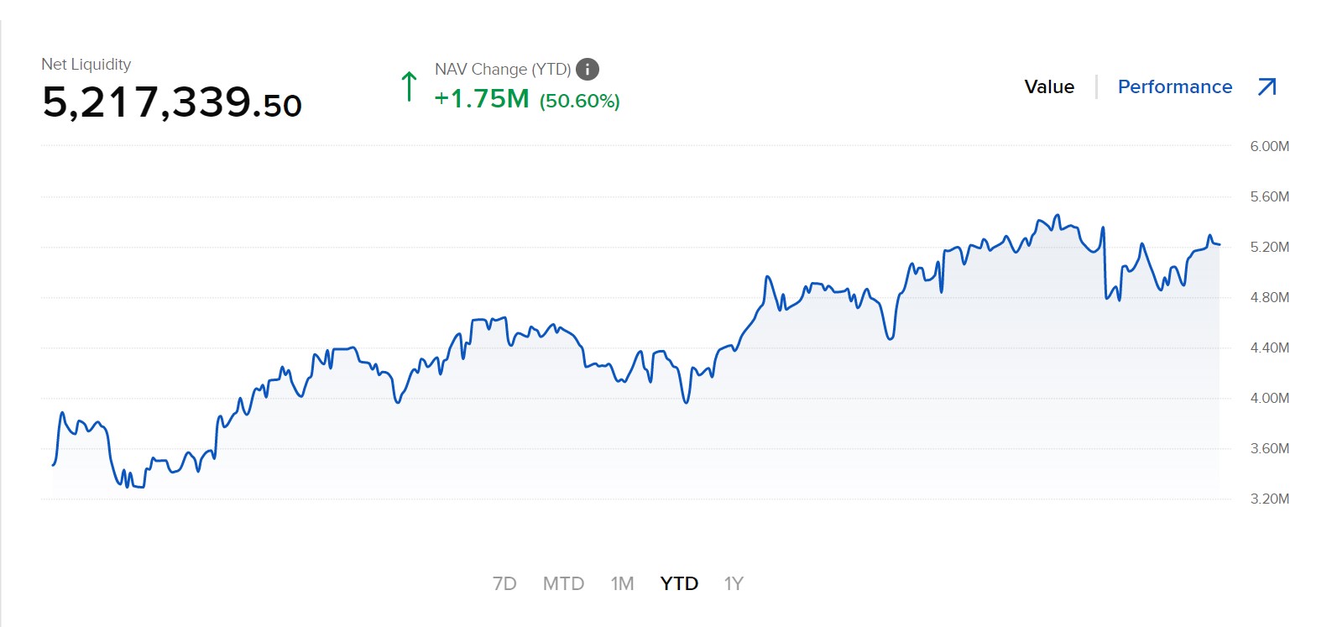This screenshot has height=627, width=1332.
Task: Switch to the Value view
Action: pos(1049,87)
